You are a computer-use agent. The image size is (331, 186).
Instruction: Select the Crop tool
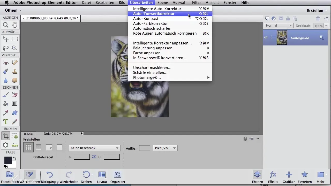click(x=5, y=136)
